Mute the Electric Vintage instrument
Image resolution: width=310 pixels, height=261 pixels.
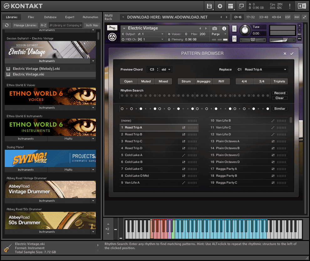234,39
